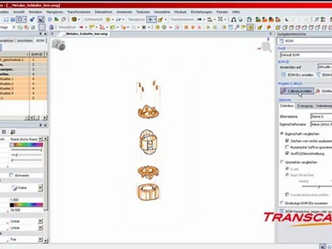Toggle 'Groß/Kleinschreibung' checkbox
This screenshot has width=332, height=249.
tap(287, 153)
